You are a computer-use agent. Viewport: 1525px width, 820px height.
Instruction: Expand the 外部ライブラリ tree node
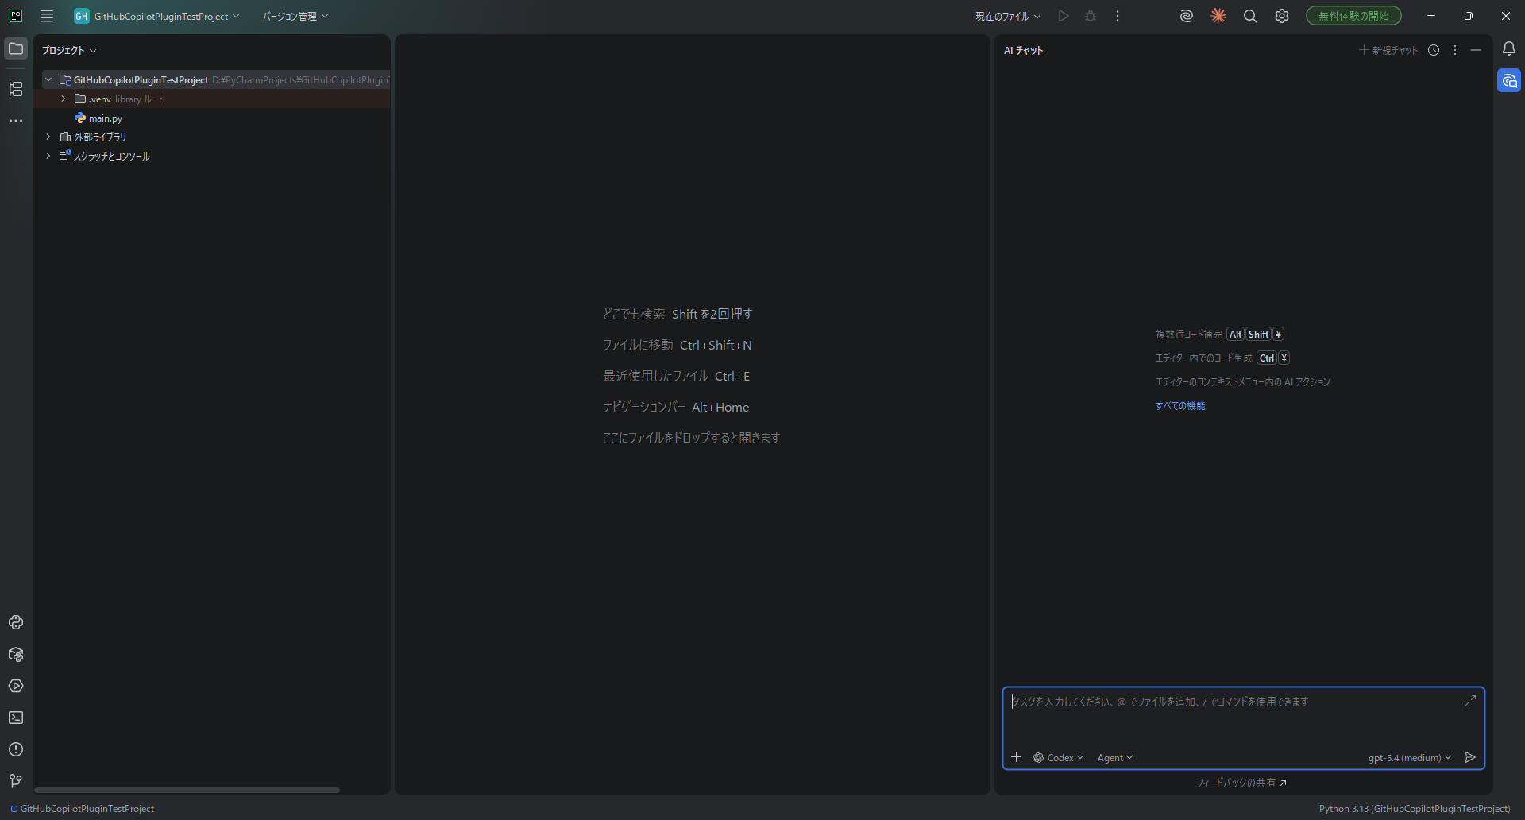[48, 137]
